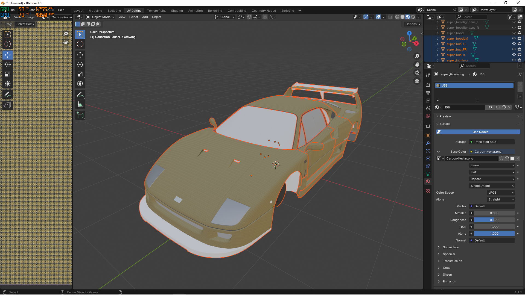Switch to the Shading workspace tab
Image resolution: width=525 pixels, height=295 pixels.
pos(177,11)
